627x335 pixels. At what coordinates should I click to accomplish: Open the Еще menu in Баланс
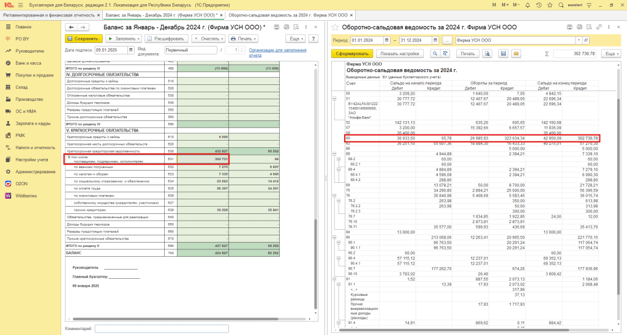pos(296,39)
